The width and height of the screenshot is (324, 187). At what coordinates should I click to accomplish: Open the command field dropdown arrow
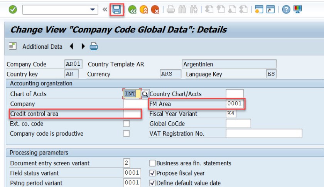click(92, 10)
